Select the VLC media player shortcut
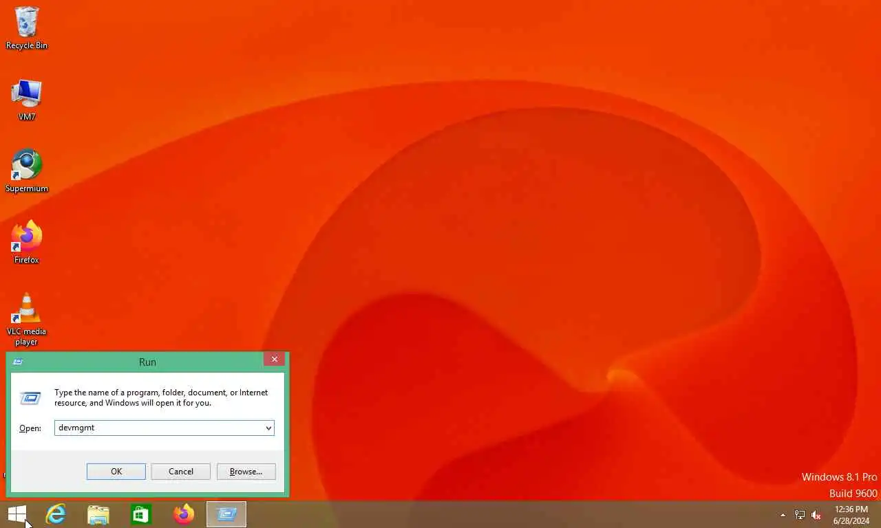Screen dimensions: 881x528 point(27,320)
